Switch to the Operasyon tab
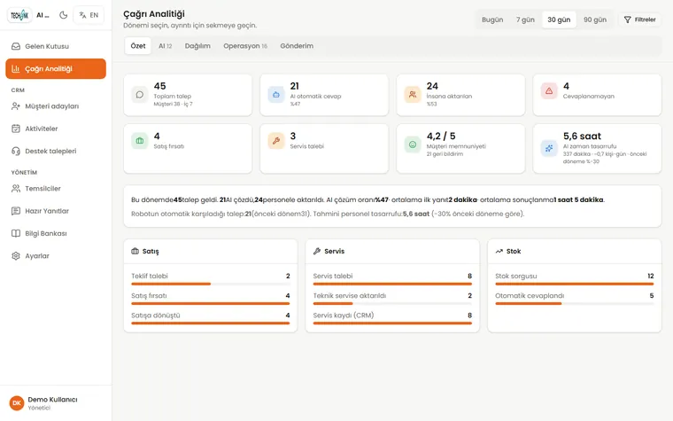Viewport: 673px width, 421px height. point(245,46)
